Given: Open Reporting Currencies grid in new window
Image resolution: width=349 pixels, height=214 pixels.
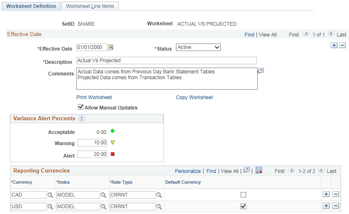Looking at the screenshot, I should (x=246, y=170).
